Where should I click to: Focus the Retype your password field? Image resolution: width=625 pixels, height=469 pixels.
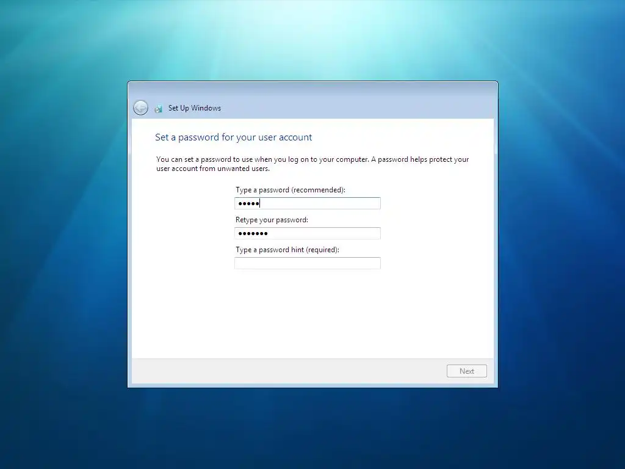click(x=308, y=233)
